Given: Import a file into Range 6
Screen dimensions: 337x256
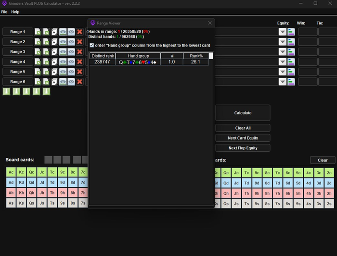Looking at the screenshot, I should point(38,82).
